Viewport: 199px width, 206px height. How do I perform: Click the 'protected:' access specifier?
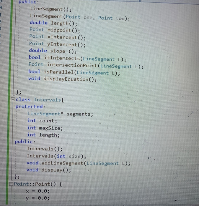pos(30,107)
